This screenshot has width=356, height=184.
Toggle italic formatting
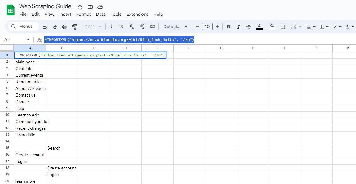(238, 27)
